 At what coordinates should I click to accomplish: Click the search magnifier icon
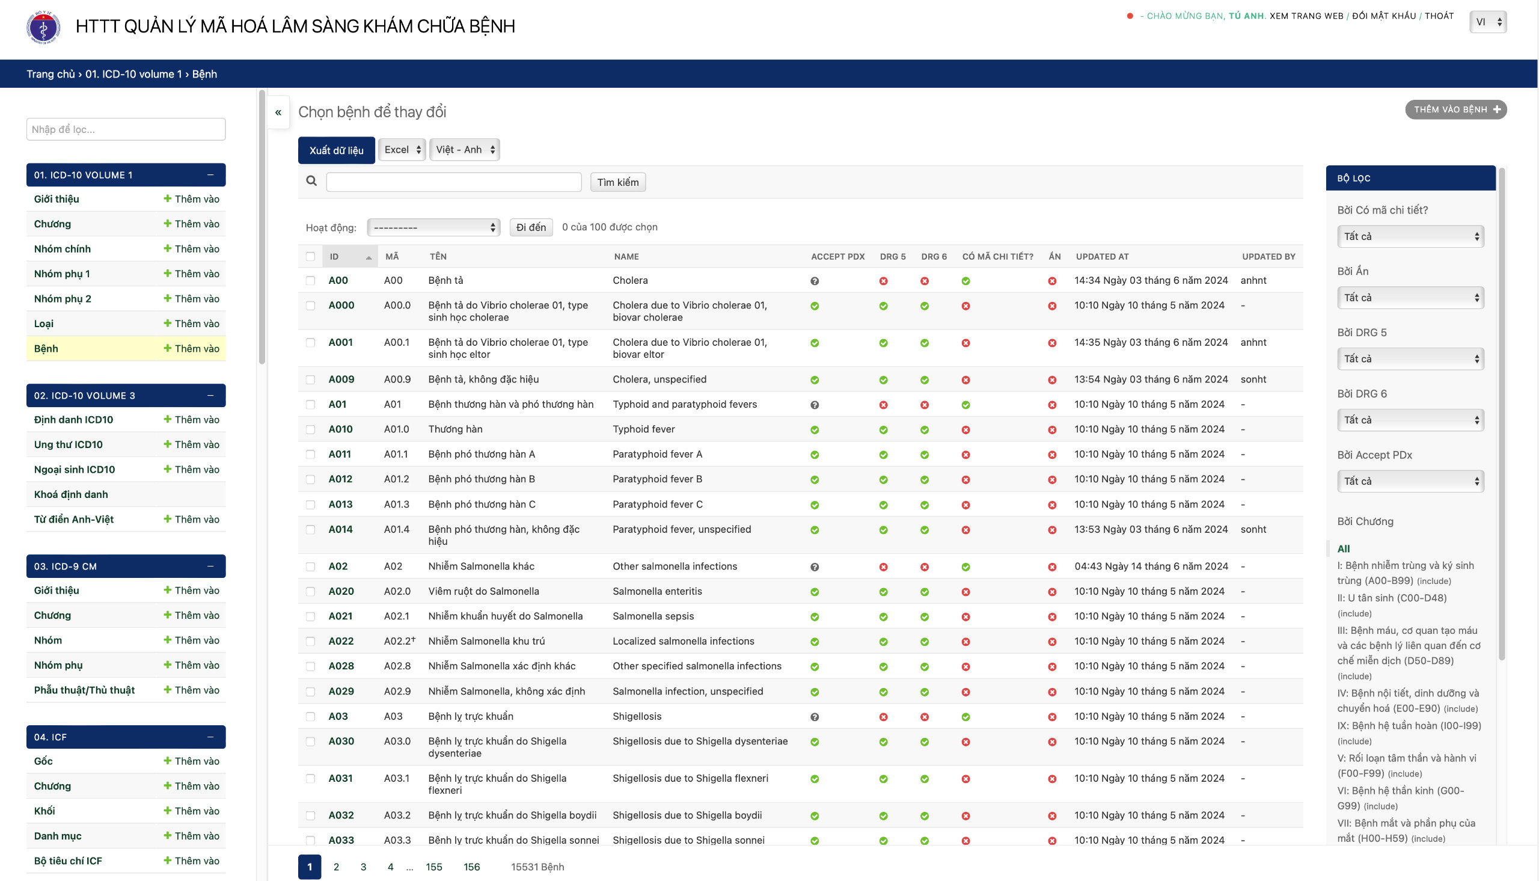point(311,181)
